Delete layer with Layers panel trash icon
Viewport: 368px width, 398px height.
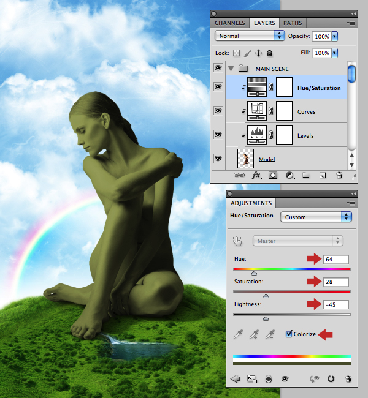click(x=339, y=175)
